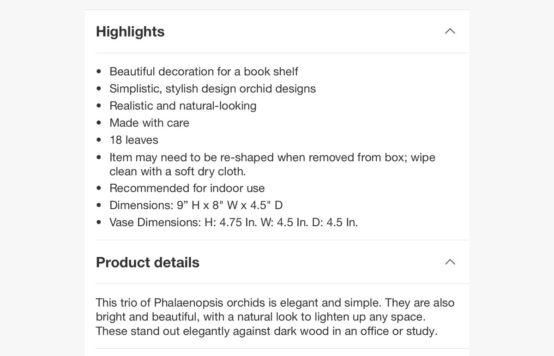This screenshot has width=554, height=356.
Task: Click the Highlights heading
Action: click(x=130, y=31)
